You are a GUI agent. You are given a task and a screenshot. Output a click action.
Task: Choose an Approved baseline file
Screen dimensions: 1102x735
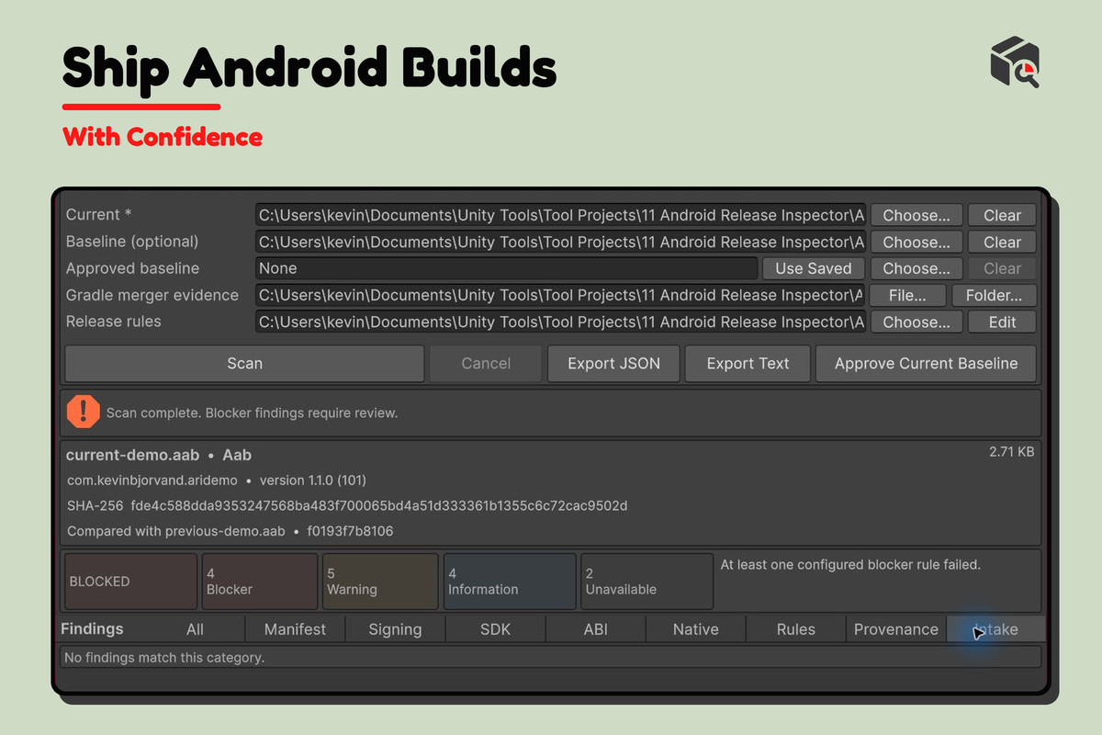coord(916,268)
